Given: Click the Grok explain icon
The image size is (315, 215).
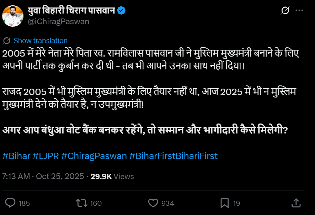Looking at the screenshot, I should (x=285, y=11).
